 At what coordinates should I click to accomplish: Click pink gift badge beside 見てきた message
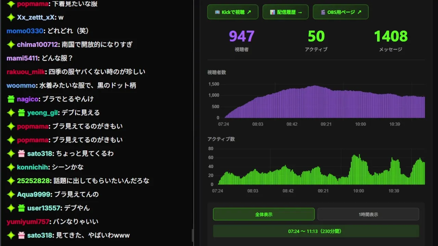(x=21, y=235)
